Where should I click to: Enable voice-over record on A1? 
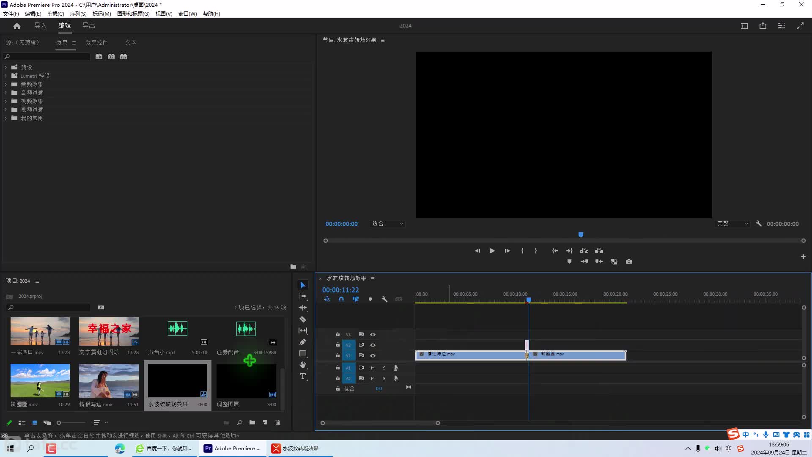point(395,368)
